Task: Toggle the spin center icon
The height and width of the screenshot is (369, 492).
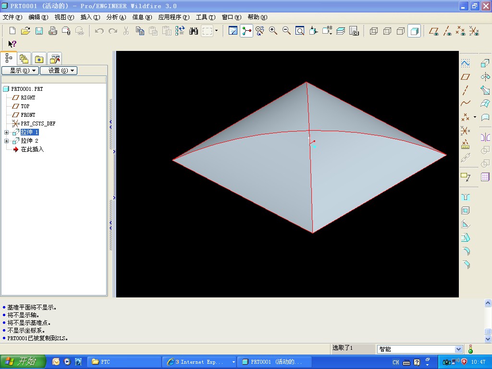Action: coord(246,31)
